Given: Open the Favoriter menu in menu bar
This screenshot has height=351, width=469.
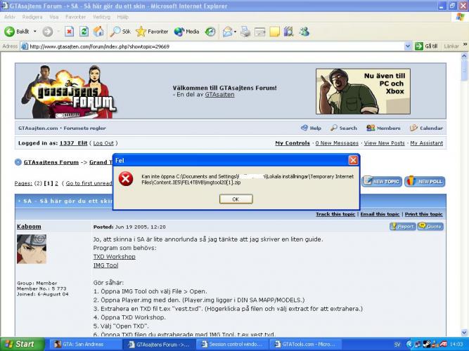Looking at the screenshot, I should (76, 16).
